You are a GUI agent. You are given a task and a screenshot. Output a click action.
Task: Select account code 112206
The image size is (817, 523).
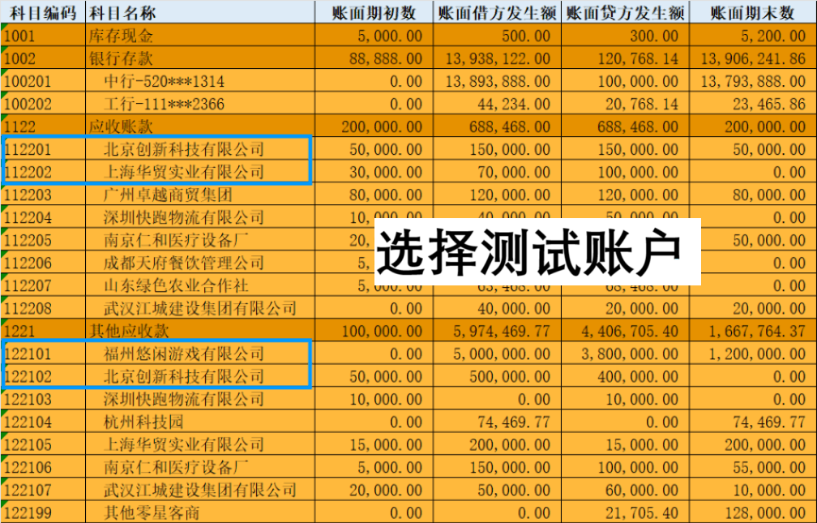tap(43, 263)
